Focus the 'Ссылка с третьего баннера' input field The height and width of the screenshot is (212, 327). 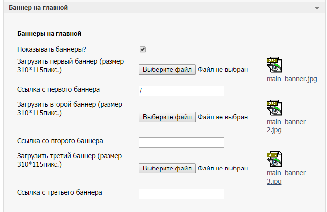(x=181, y=194)
